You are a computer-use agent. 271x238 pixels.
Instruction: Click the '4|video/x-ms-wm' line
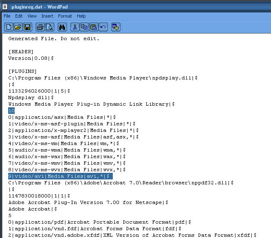(64, 143)
